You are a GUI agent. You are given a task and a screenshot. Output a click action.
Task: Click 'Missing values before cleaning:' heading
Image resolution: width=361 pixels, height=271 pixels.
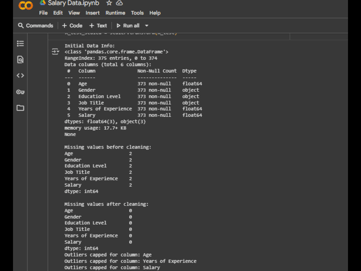point(108,147)
